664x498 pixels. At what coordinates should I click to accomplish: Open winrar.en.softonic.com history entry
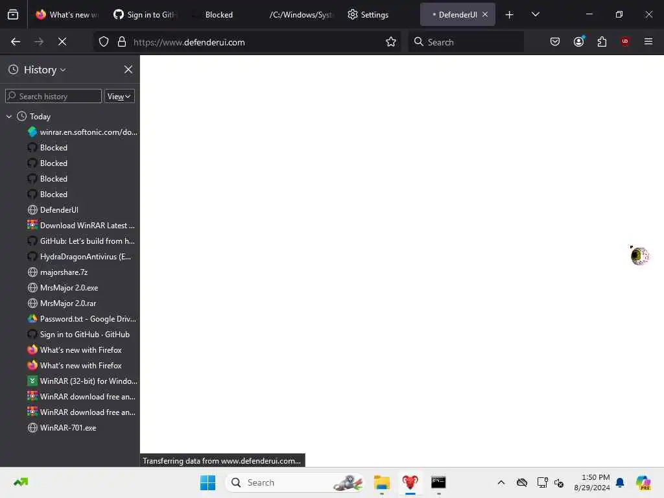click(x=82, y=132)
